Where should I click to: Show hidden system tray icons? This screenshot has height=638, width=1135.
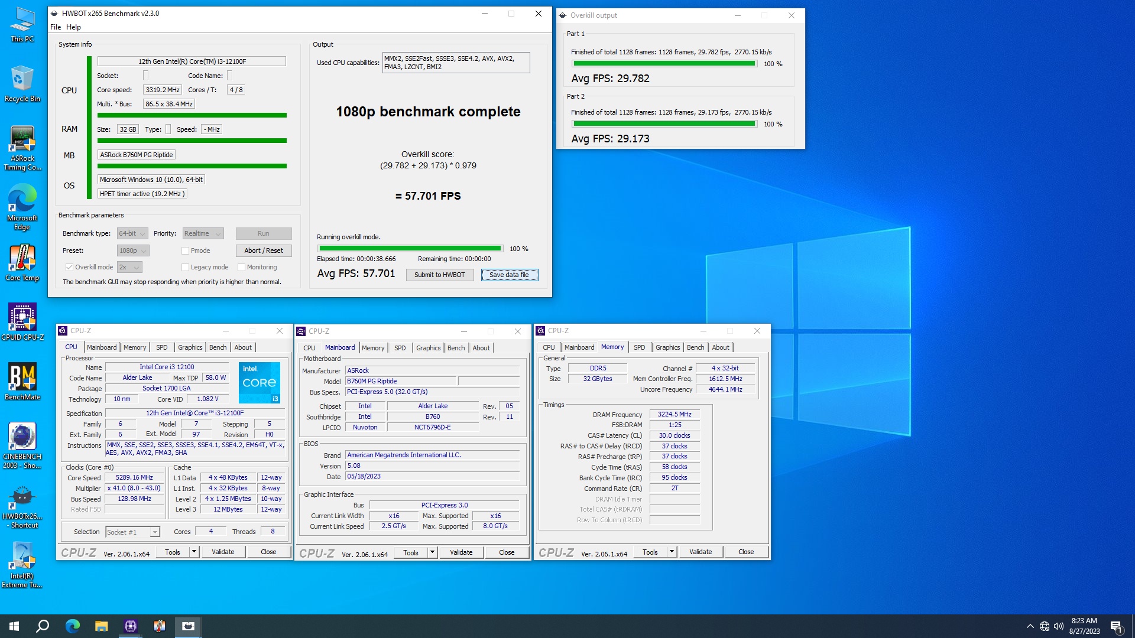pos(1030,626)
